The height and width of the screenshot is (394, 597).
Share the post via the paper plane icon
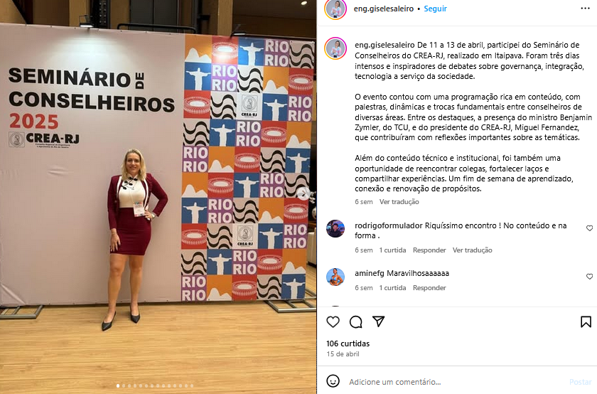(378, 321)
